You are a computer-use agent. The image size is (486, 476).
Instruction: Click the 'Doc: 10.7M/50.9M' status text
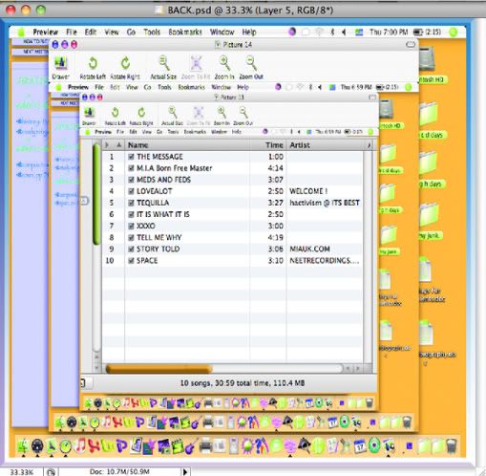tap(119, 471)
